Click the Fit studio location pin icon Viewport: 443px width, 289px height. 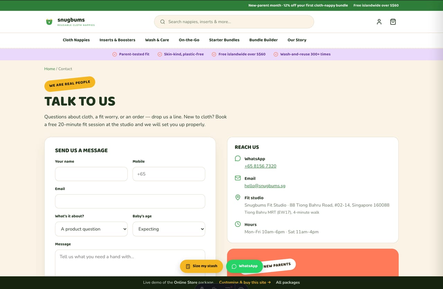click(238, 197)
